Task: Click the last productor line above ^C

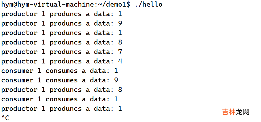Action: pyautogui.click(x=62, y=109)
